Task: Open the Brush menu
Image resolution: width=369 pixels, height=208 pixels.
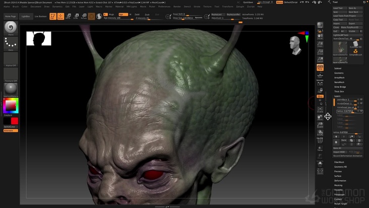Action: 16,7
